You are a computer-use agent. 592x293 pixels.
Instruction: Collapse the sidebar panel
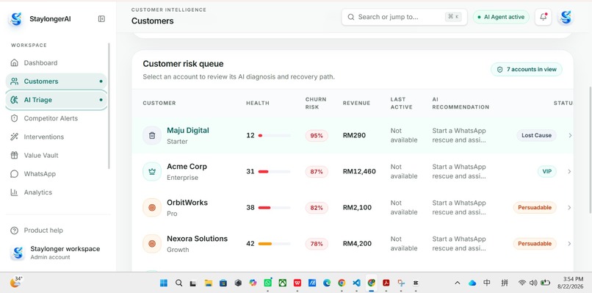[x=101, y=19]
